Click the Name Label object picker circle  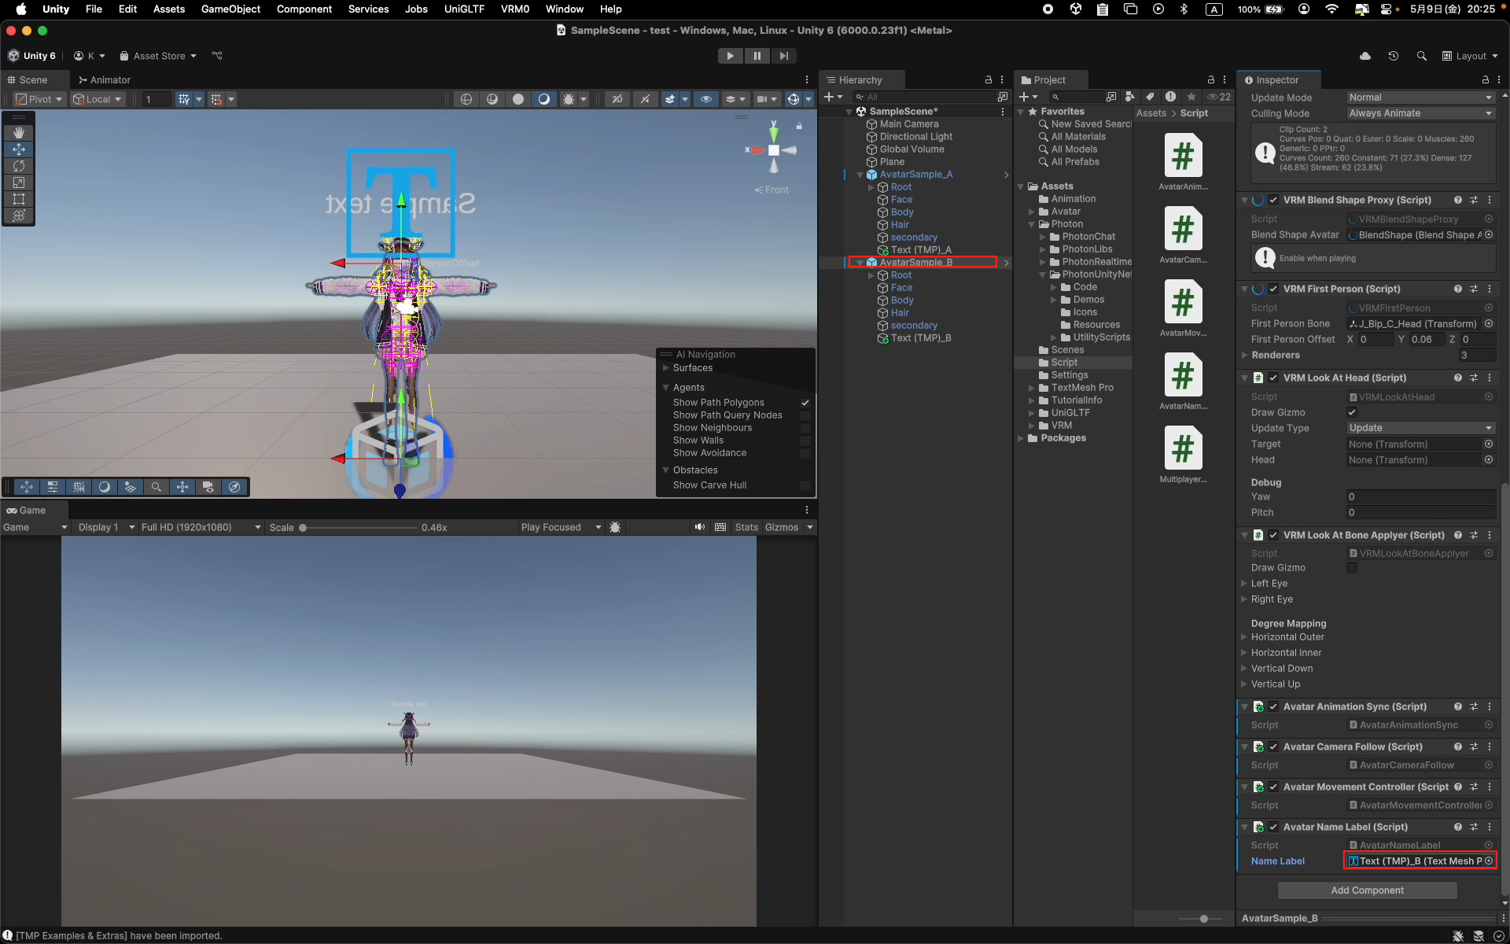point(1489,861)
